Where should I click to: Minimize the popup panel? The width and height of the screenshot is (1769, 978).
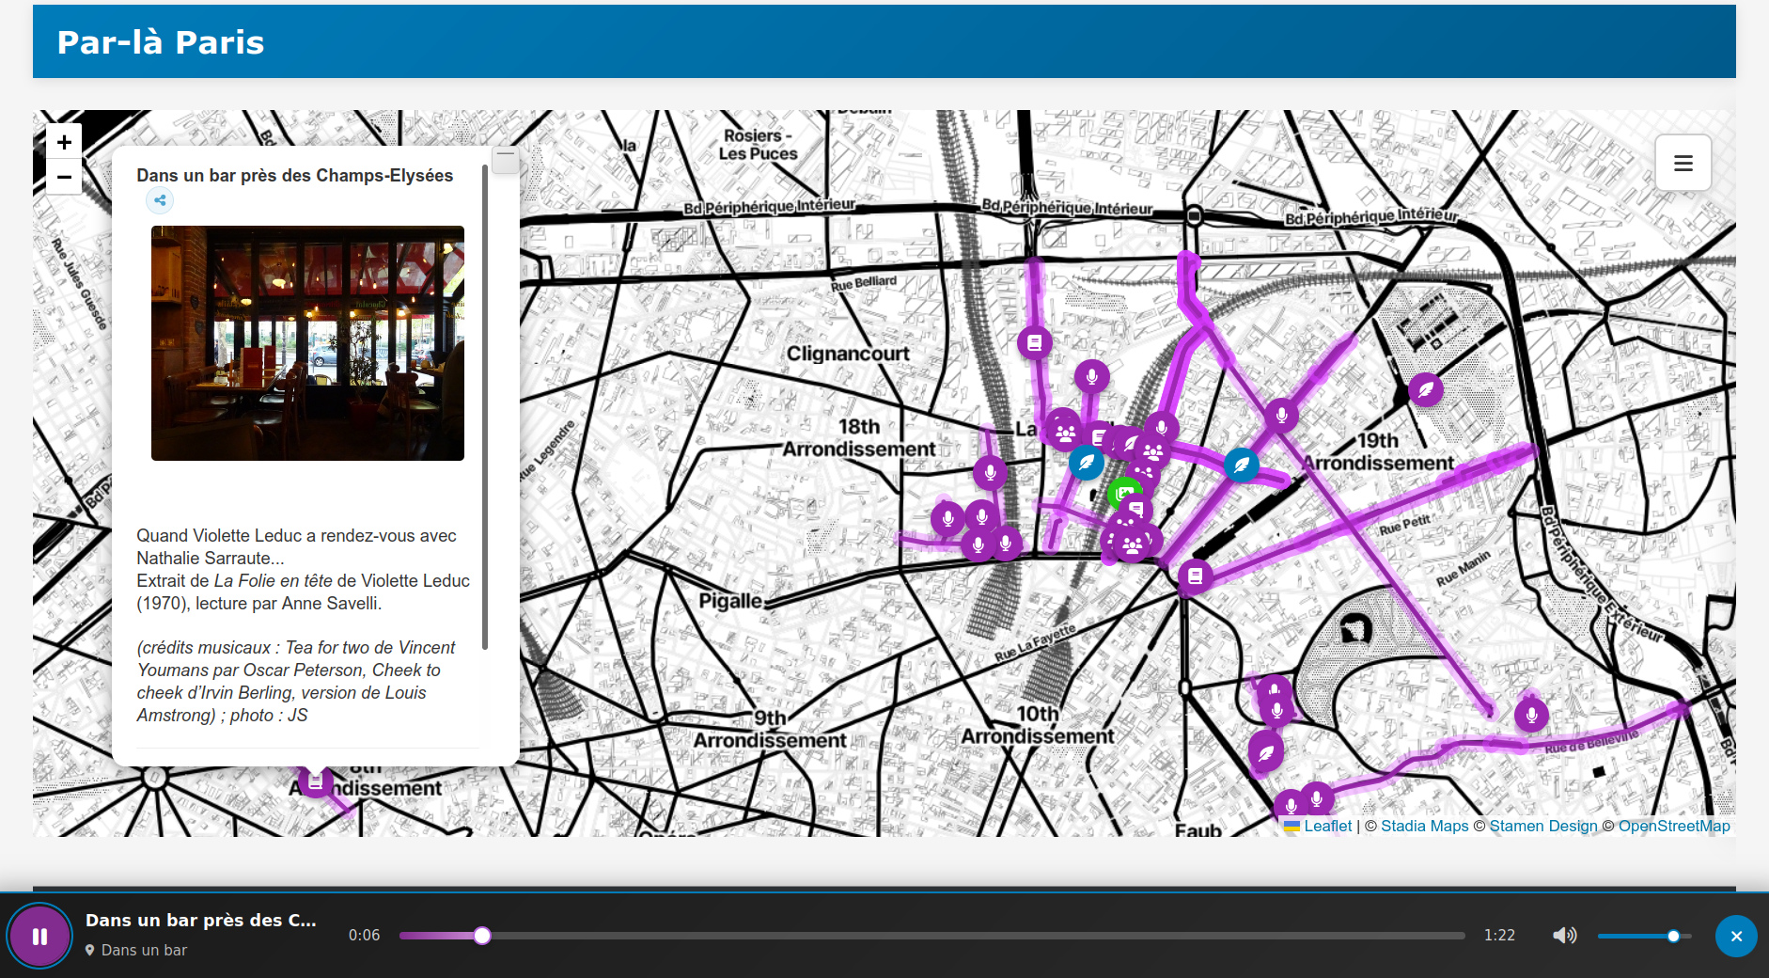coord(506,159)
